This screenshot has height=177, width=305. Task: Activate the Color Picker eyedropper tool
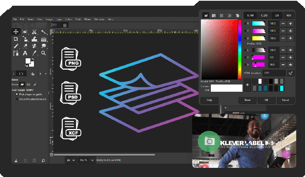[x=34, y=53]
